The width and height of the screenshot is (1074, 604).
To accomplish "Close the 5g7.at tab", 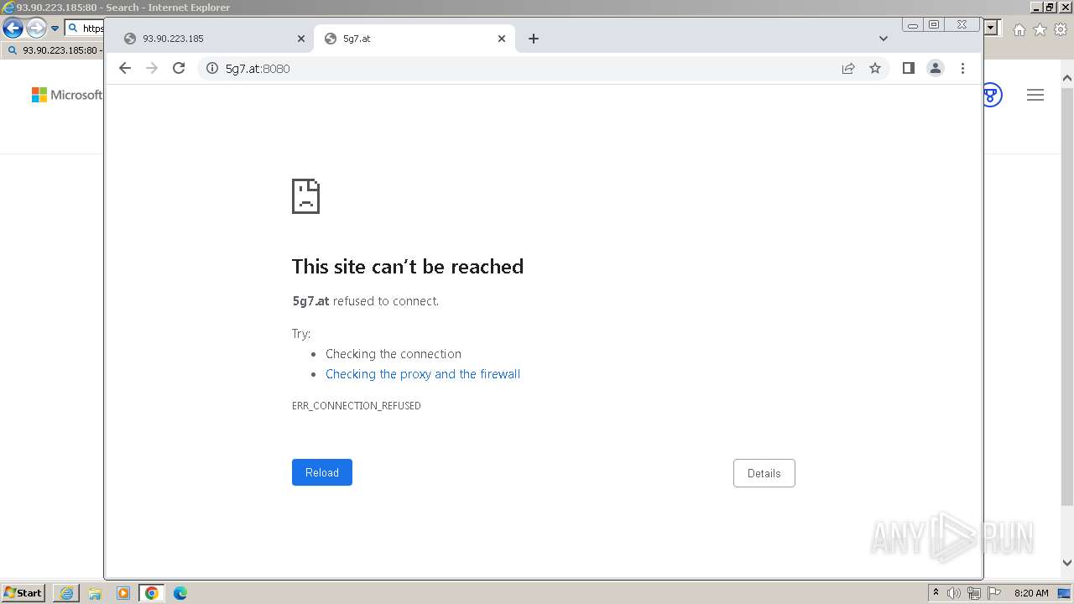I will pyautogui.click(x=502, y=39).
